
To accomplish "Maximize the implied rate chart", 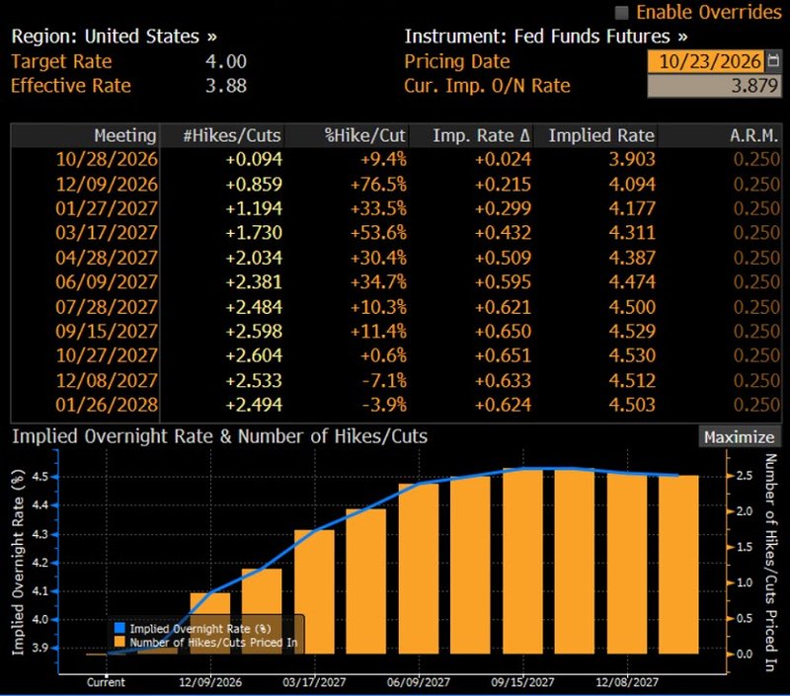I will click(739, 437).
